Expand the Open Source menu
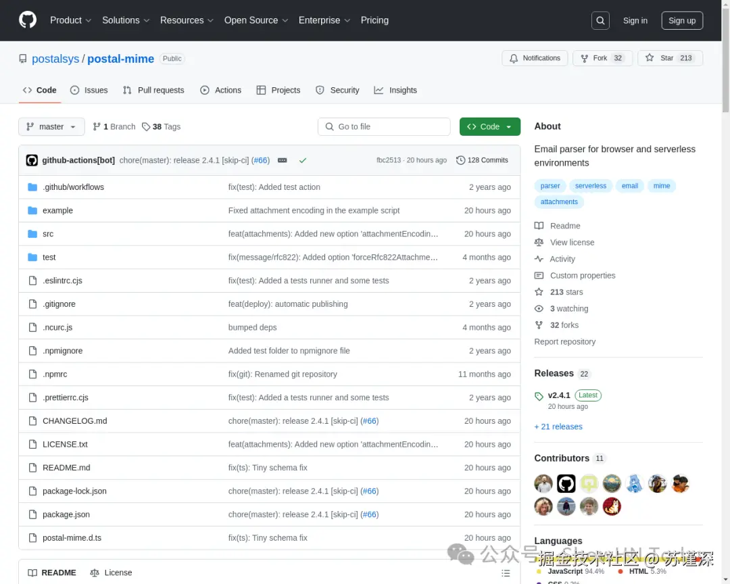Image resolution: width=730 pixels, height=584 pixels. [x=256, y=20]
